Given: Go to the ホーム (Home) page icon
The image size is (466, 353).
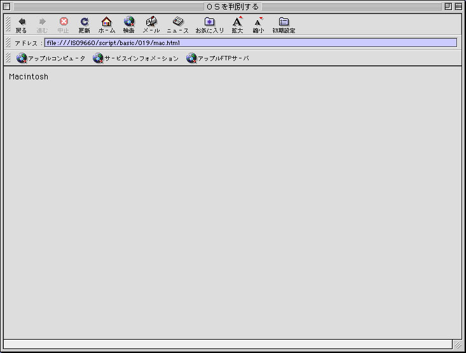Looking at the screenshot, I should pos(106,22).
